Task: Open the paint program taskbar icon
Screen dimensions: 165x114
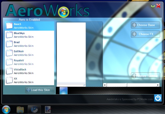Action: pyautogui.click(x=48, y=109)
